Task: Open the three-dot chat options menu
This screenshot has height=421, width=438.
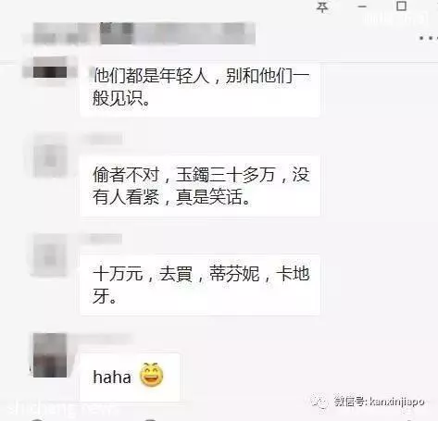Action: (429, 38)
